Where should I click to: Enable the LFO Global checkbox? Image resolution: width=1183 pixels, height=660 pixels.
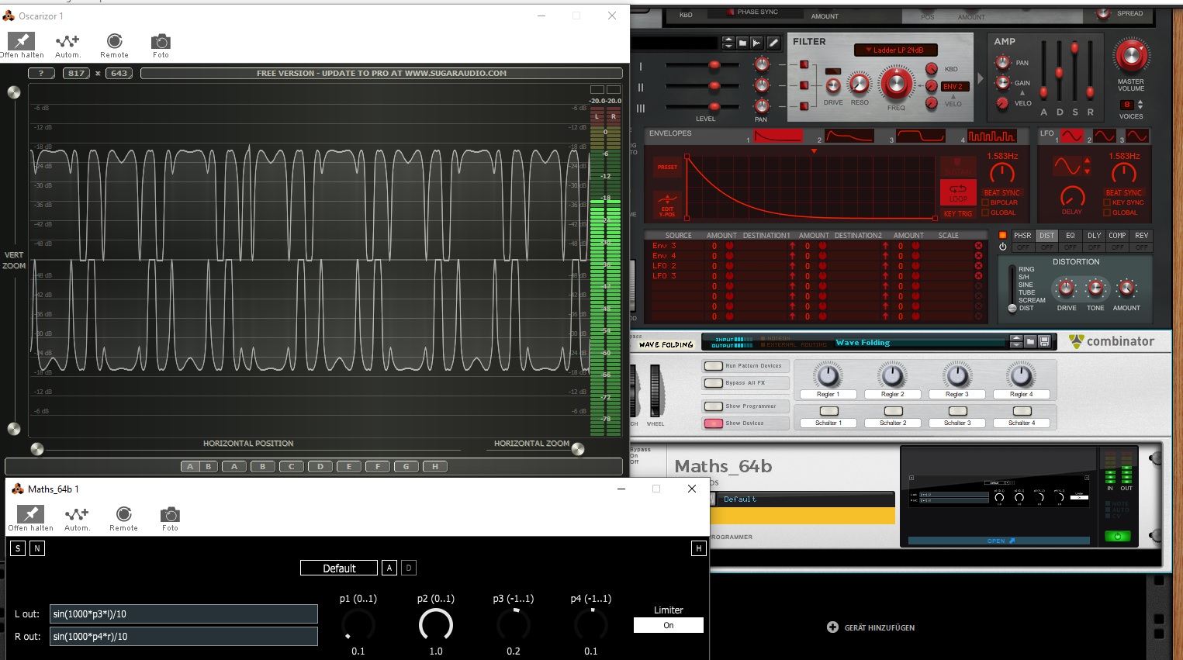(x=1107, y=213)
